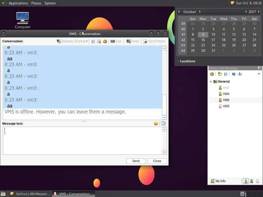
Task: Open history notebook icon in messenger panel
Action: point(226,74)
